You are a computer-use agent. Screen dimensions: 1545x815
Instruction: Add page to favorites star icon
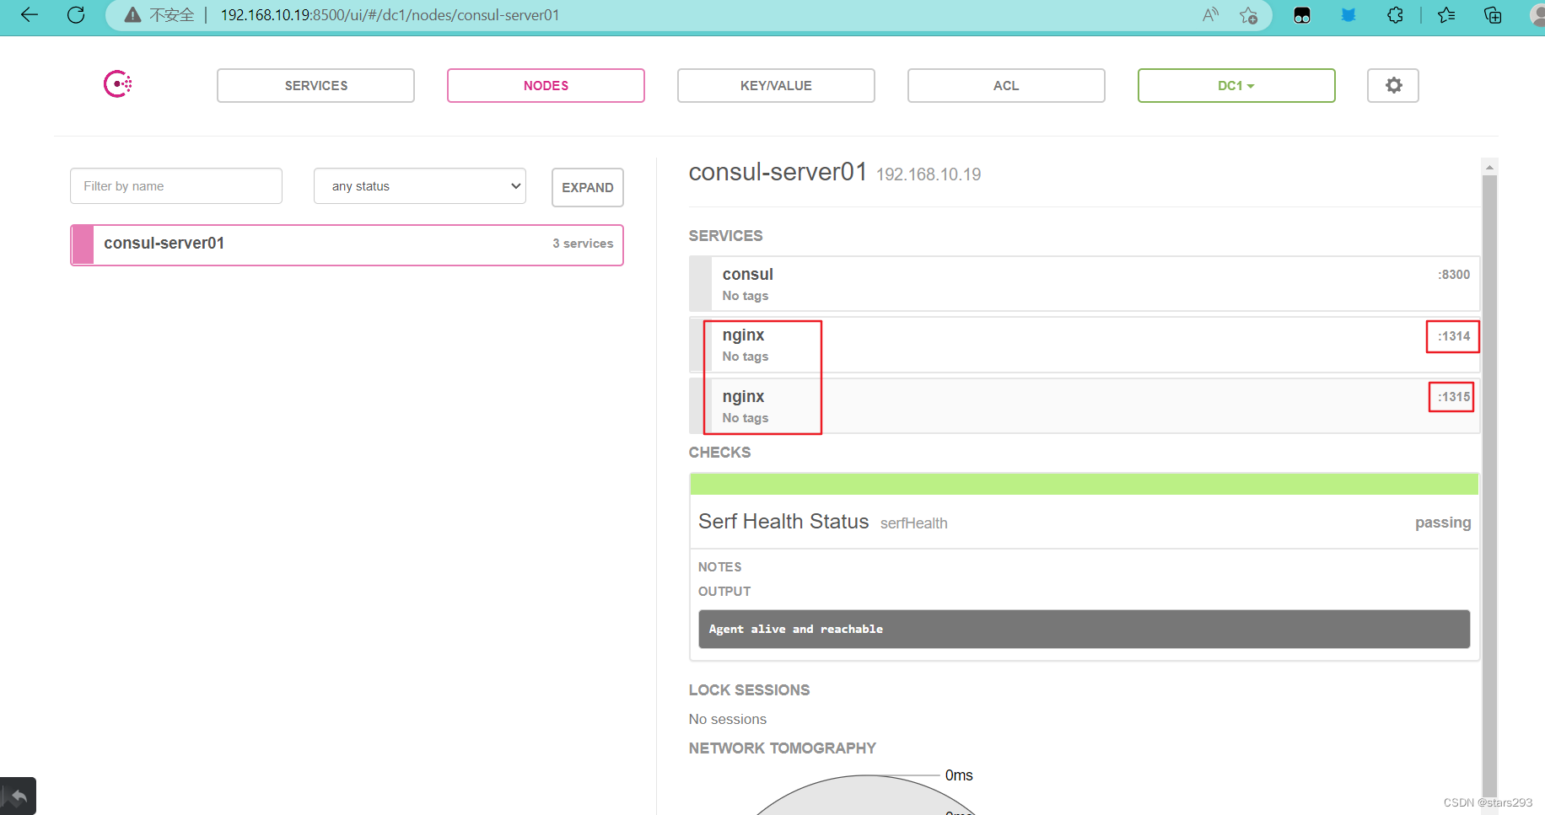click(x=1249, y=15)
